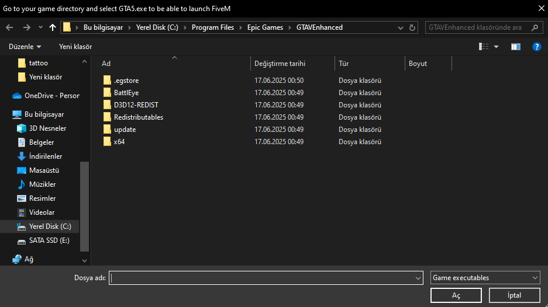Click the .egstore folder icon
This screenshot has height=307, width=548.
point(107,81)
